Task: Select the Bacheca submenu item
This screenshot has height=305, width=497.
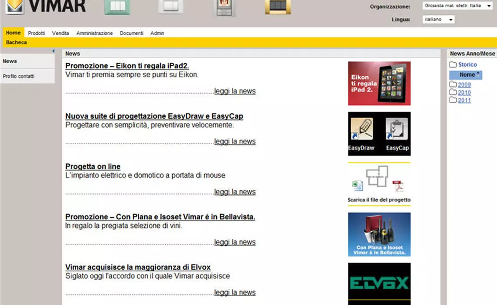Action: (x=17, y=42)
